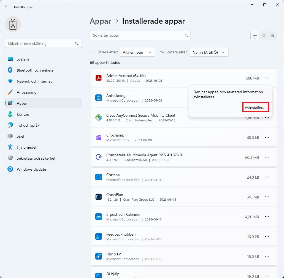Click the Installerade appar page heading
This screenshot has width=284, height=278.
(153, 21)
